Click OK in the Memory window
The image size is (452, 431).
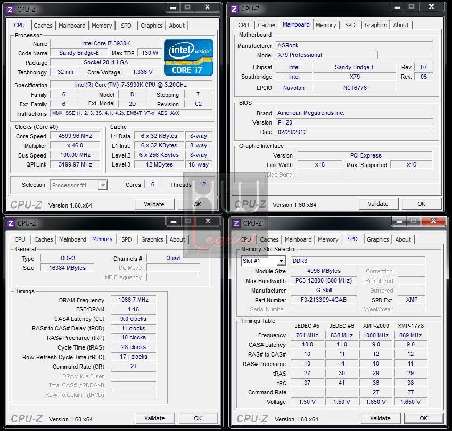(x=198, y=418)
